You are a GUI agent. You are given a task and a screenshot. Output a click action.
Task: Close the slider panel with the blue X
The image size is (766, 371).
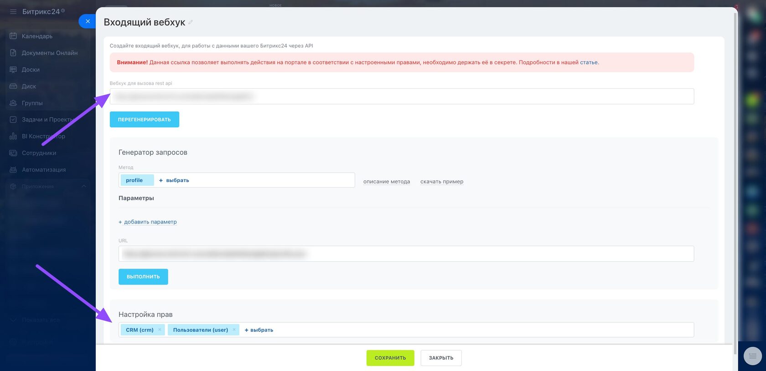tap(88, 21)
